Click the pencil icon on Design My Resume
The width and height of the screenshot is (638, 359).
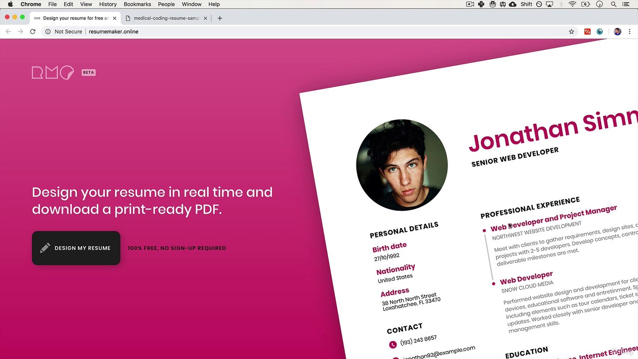(x=45, y=248)
